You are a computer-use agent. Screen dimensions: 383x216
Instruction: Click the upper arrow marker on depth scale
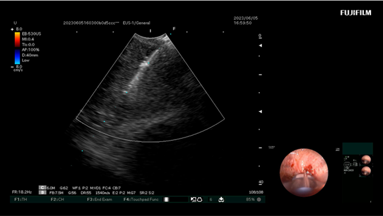[x=261, y=46]
